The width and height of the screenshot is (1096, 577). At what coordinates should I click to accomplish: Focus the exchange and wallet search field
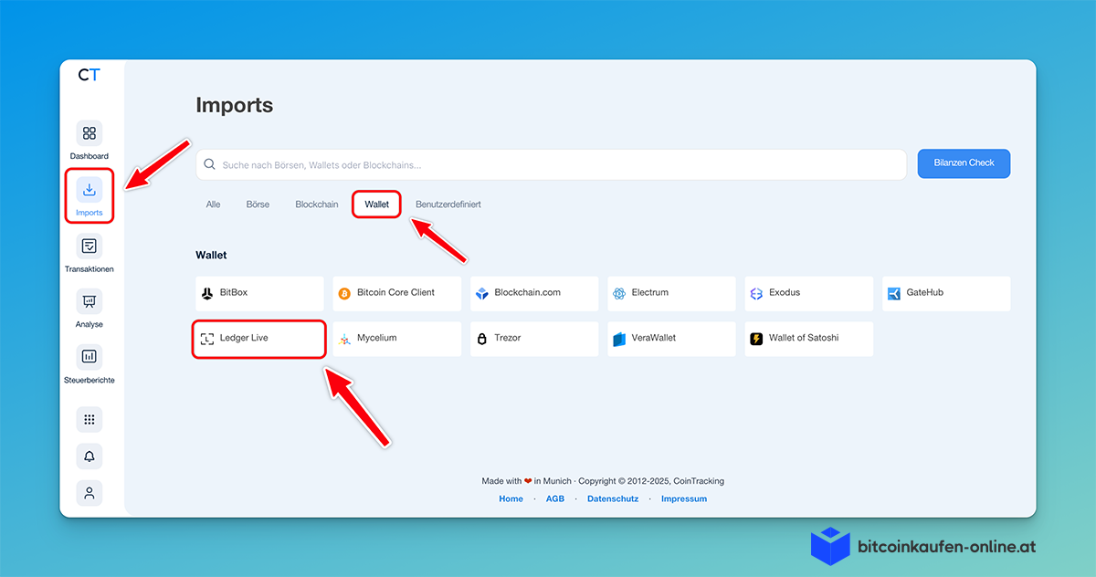click(x=551, y=164)
